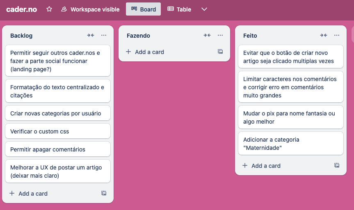Open card Mudar o pix para nome fantasia
Image resolution: width=354 pixels, height=210 pixels.
pyautogui.click(x=291, y=117)
